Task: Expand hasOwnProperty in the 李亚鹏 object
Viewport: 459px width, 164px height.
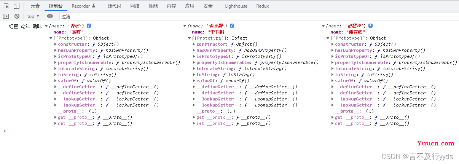Action: (194, 50)
